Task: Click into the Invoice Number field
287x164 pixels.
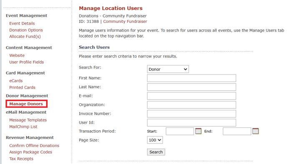Action: click(x=191, y=114)
